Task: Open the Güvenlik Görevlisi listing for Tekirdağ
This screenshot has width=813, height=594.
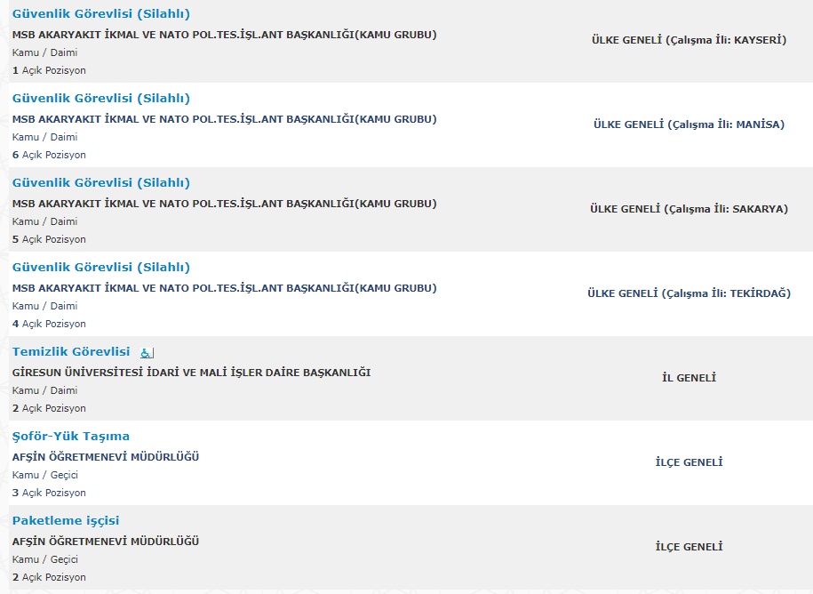Action: pos(100,268)
